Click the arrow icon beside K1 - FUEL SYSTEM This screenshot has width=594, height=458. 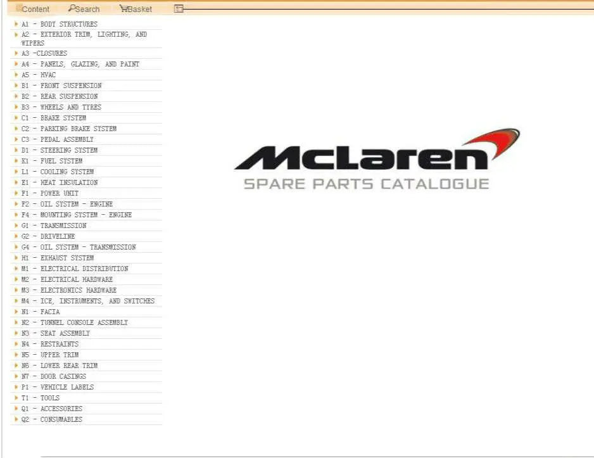tap(15, 160)
